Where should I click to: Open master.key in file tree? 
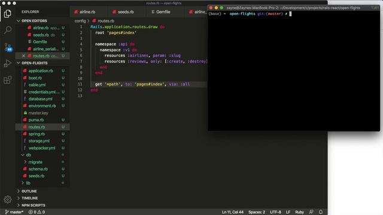coord(42,113)
